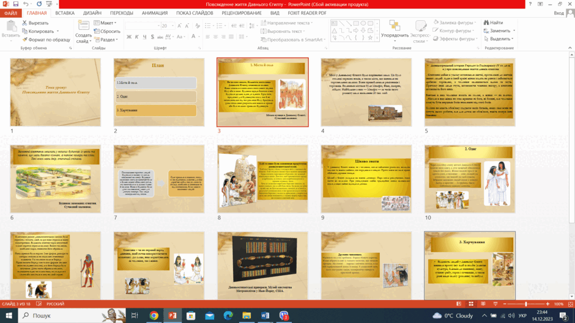The image size is (575, 323).
Task: Switch to the ПЕРЕХОДЫ tab
Action: (122, 13)
